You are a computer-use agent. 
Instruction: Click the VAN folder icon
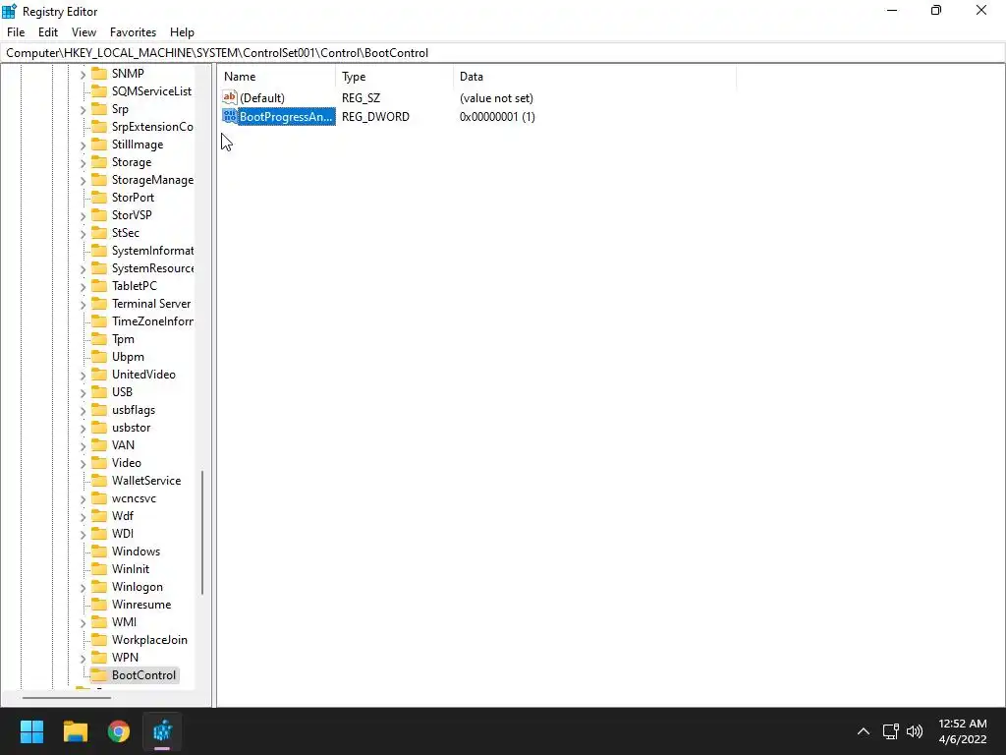[x=99, y=445]
